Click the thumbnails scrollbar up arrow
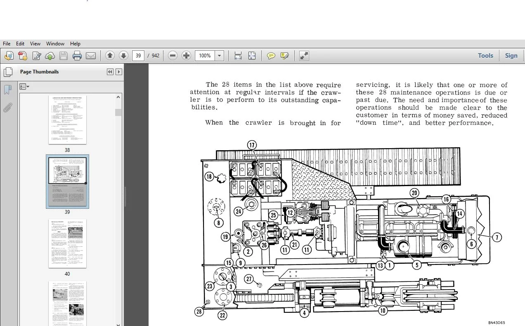Viewport: 525px width, 326px height. point(118,97)
